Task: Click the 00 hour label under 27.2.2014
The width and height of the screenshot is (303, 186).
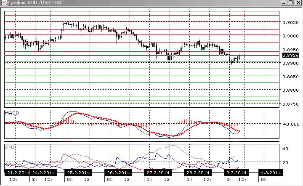Action: coord(149,180)
